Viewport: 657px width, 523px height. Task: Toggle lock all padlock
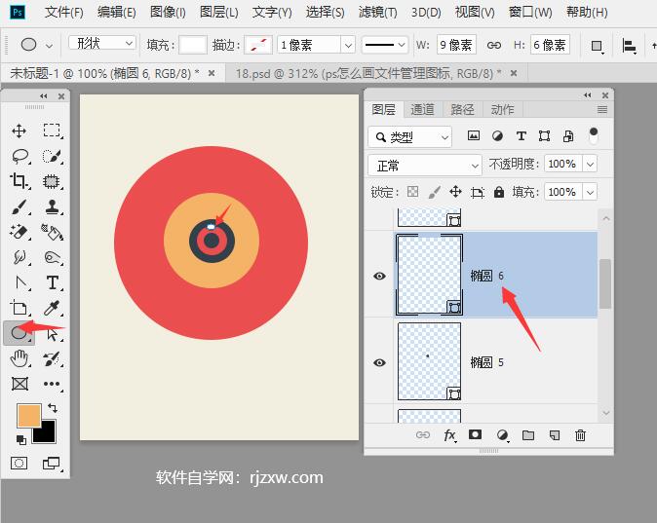pos(499,192)
